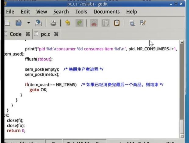Image resolution: width=189 pixels, height=143 pixels.
Task: Close the pc.c tab
Action: (56, 34)
